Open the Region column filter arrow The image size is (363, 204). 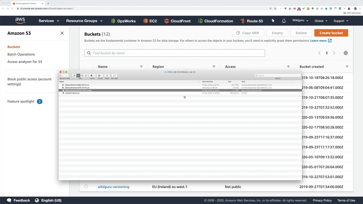[x=214, y=67]
